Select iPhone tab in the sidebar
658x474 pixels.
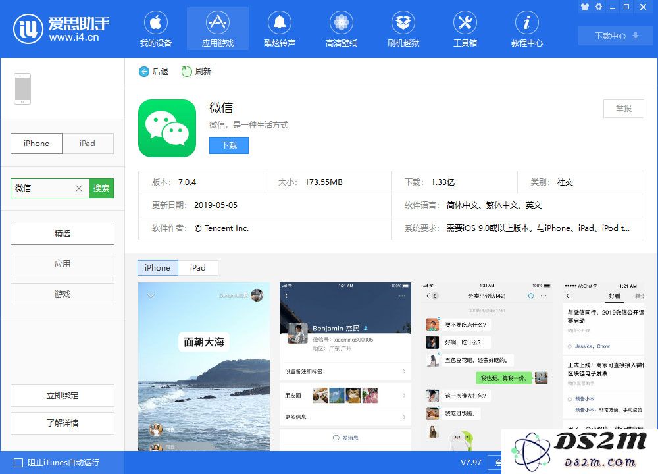click(x=36, y=143)
